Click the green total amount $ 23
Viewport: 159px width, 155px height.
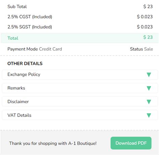pyautogui.click(x=148, y=37)
